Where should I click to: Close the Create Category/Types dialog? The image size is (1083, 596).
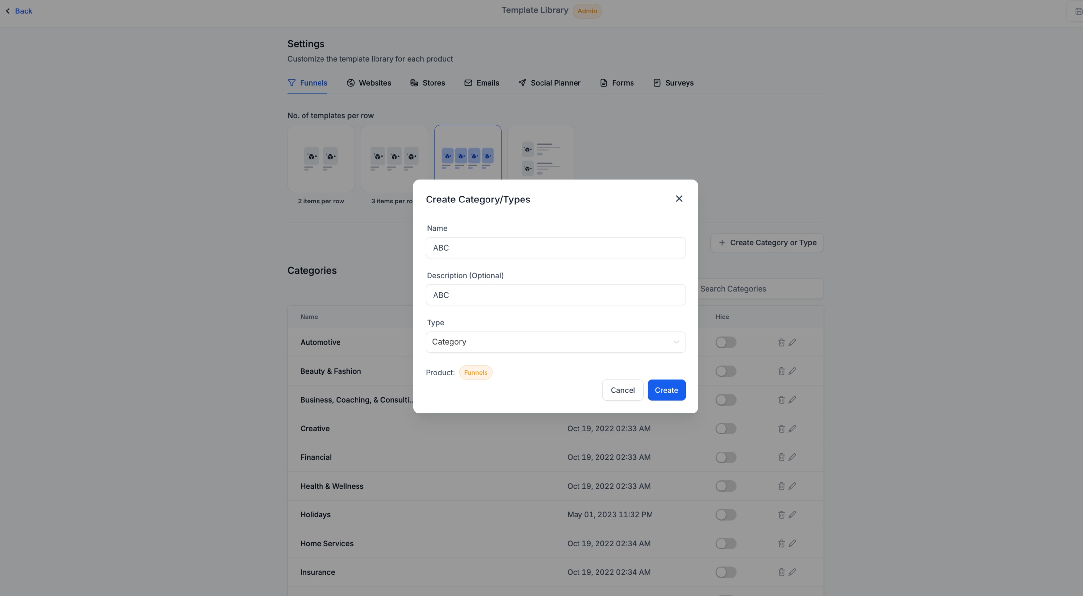679,199
